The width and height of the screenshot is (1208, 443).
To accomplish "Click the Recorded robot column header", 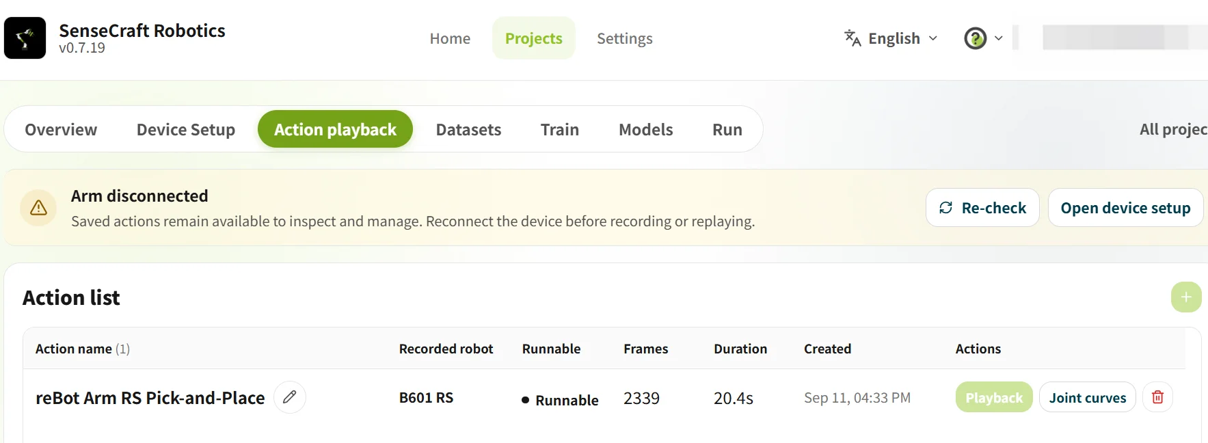I will click(x=446, y=349).
